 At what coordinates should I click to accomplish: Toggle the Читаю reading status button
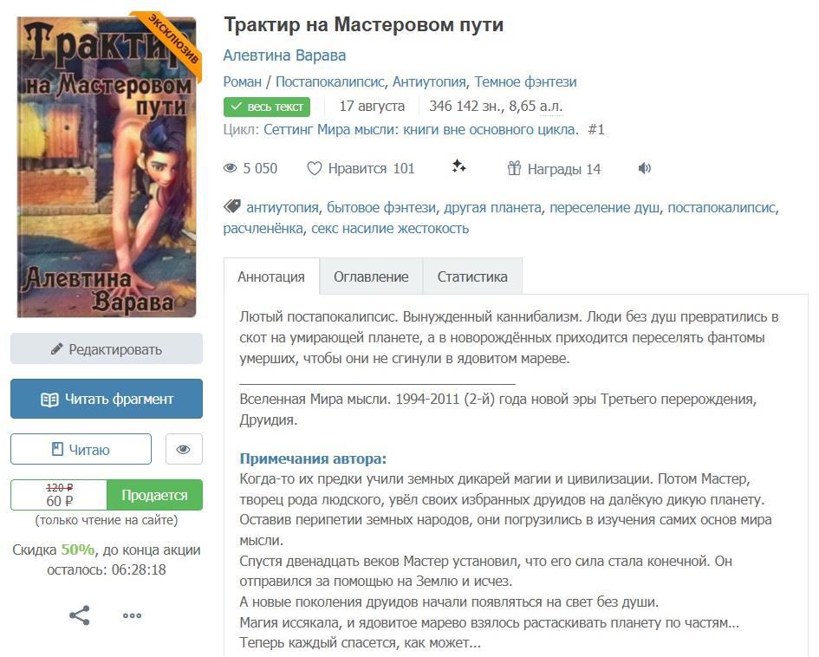click(81, 449)
